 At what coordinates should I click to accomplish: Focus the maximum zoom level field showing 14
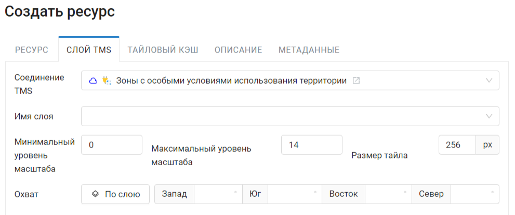[x=312, y=145]
